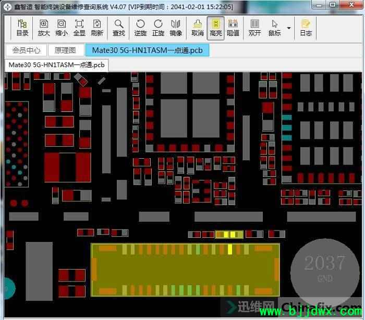The image size is (365, 320).
Task: Select the 鼠标 mouse cursor tool
Action: [274, 28]
